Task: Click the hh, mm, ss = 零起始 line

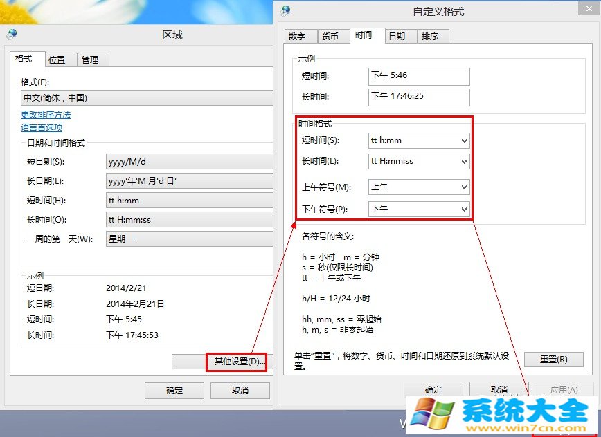Action: pos(341,319)
